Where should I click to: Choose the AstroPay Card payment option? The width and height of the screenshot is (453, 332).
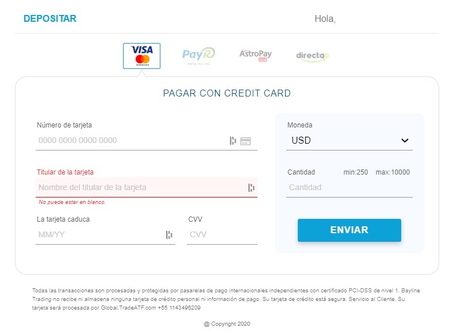coord(255,56)
